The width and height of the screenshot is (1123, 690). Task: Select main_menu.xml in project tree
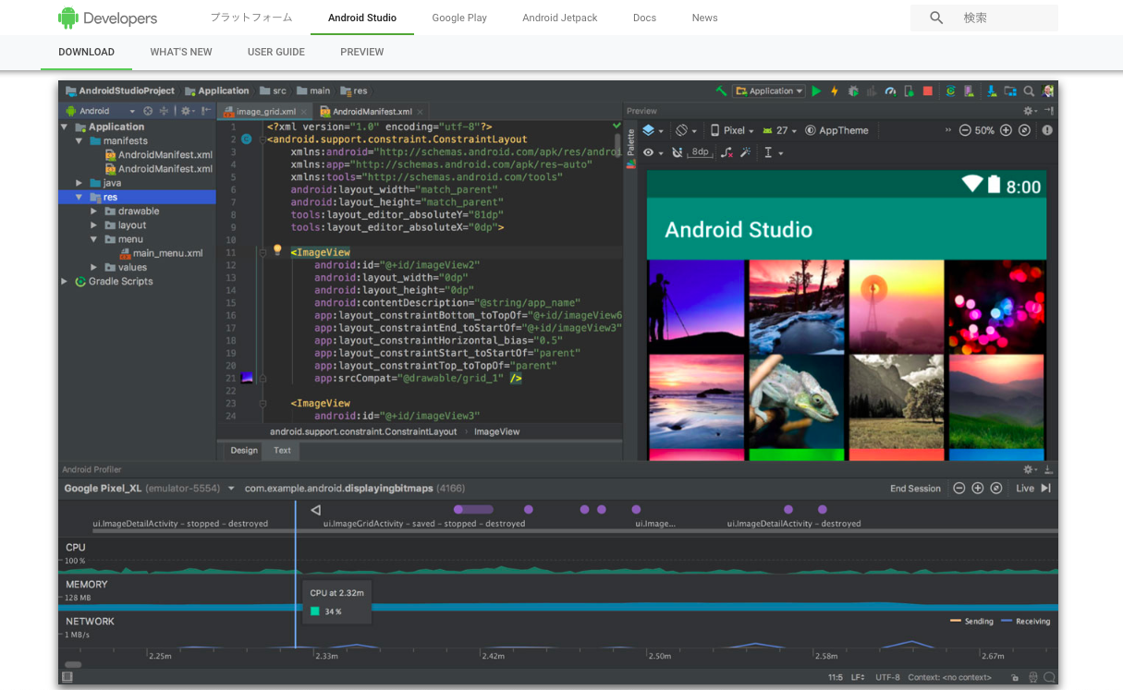(160, 253)
